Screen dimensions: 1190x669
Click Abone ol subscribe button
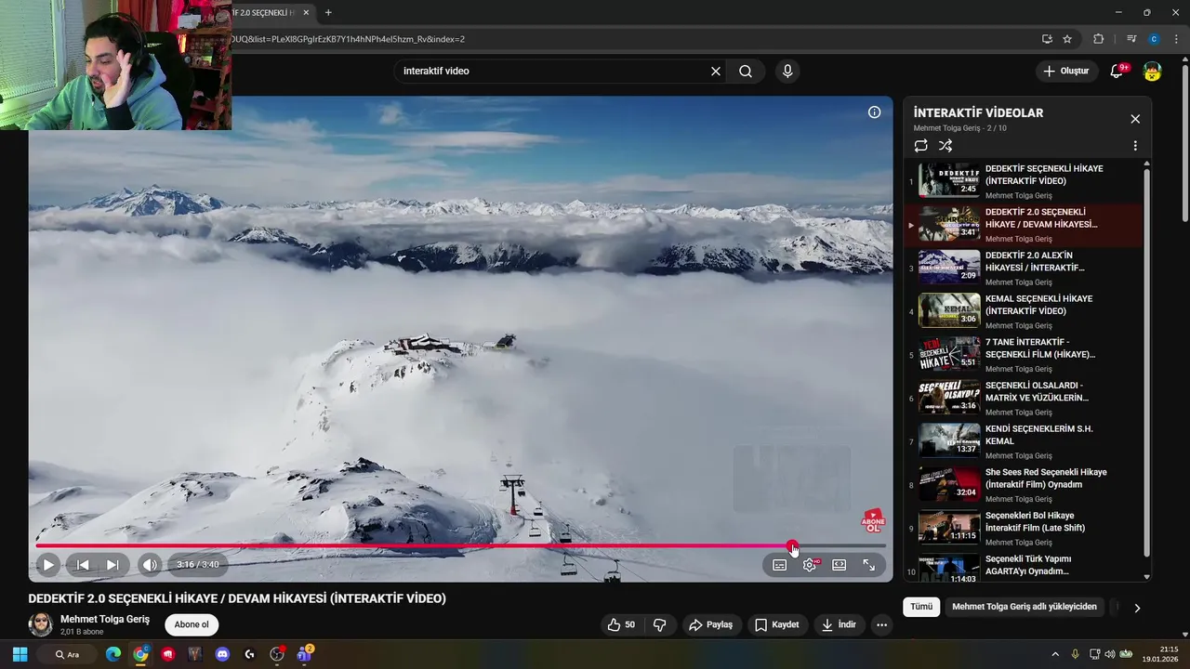coord(192,624)
